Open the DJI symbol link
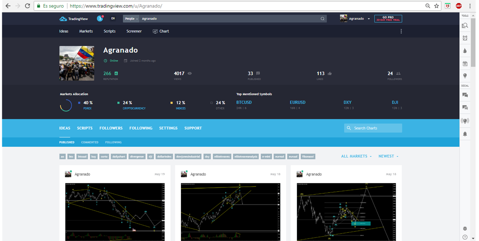The width and height of the screenshot is (479, 241). pos(395,102)
